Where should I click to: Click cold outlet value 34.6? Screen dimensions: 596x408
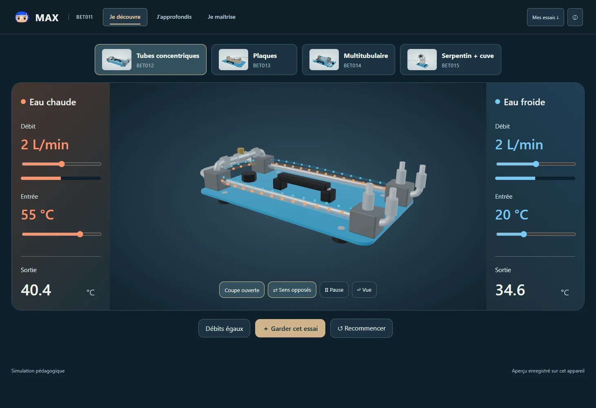pyautogui.click(x=510, y=290)
